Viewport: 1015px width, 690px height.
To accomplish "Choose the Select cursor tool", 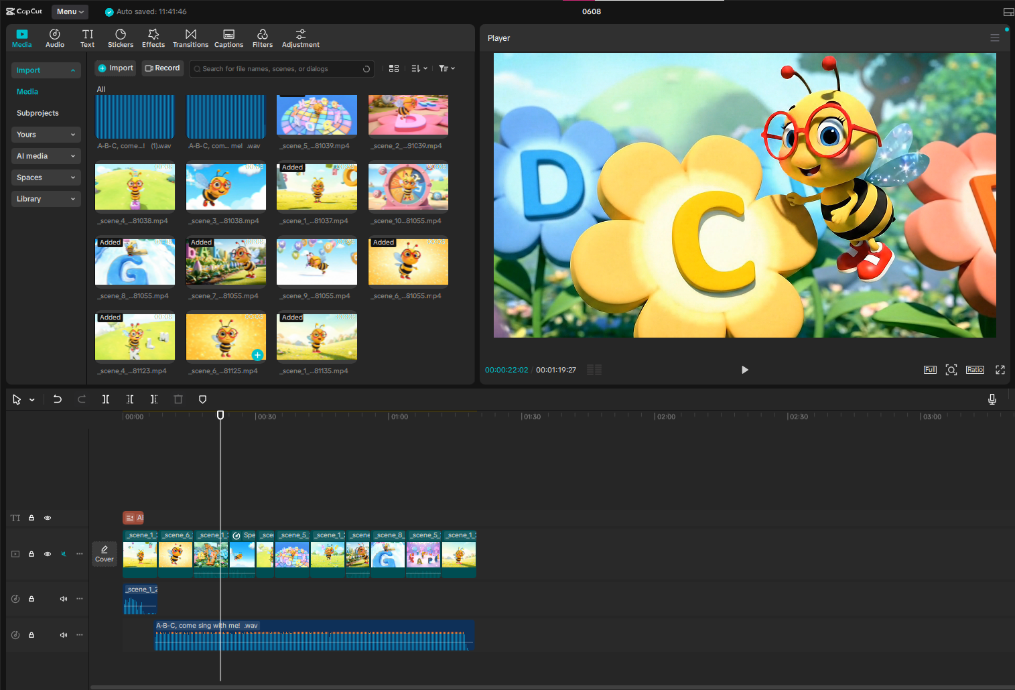I will pos(17,399).
